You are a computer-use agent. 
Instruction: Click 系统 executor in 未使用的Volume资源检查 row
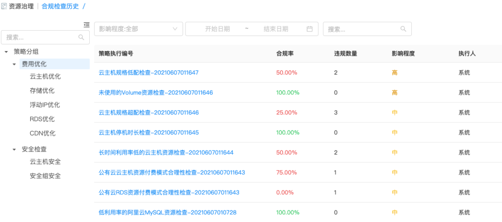pos(464,92)
